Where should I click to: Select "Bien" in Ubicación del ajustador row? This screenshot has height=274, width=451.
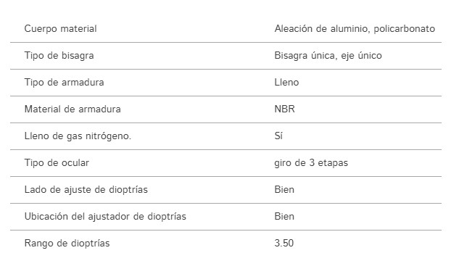(284, 216)
